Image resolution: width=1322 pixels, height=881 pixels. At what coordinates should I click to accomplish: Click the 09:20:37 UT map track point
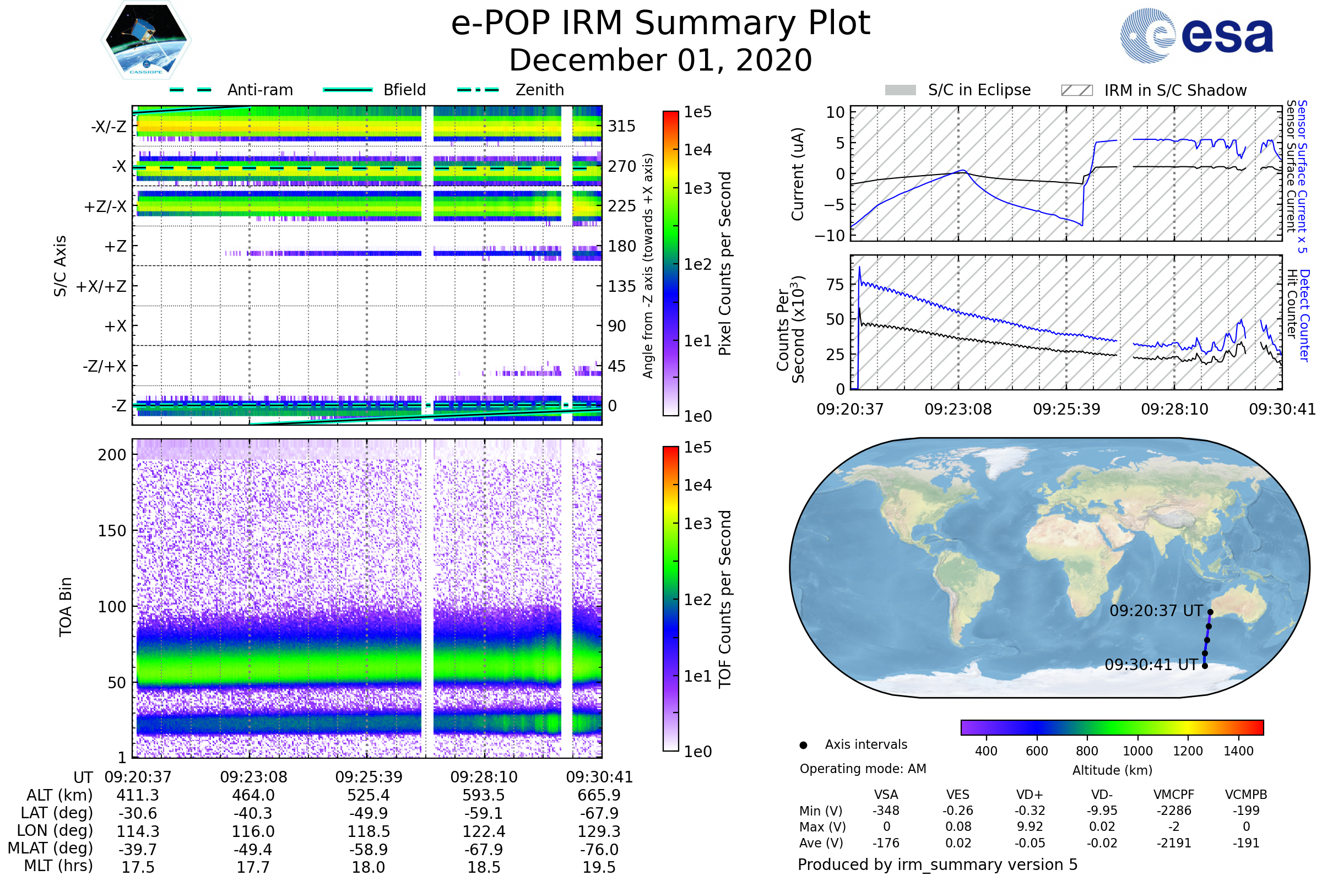coord(1210,612)
